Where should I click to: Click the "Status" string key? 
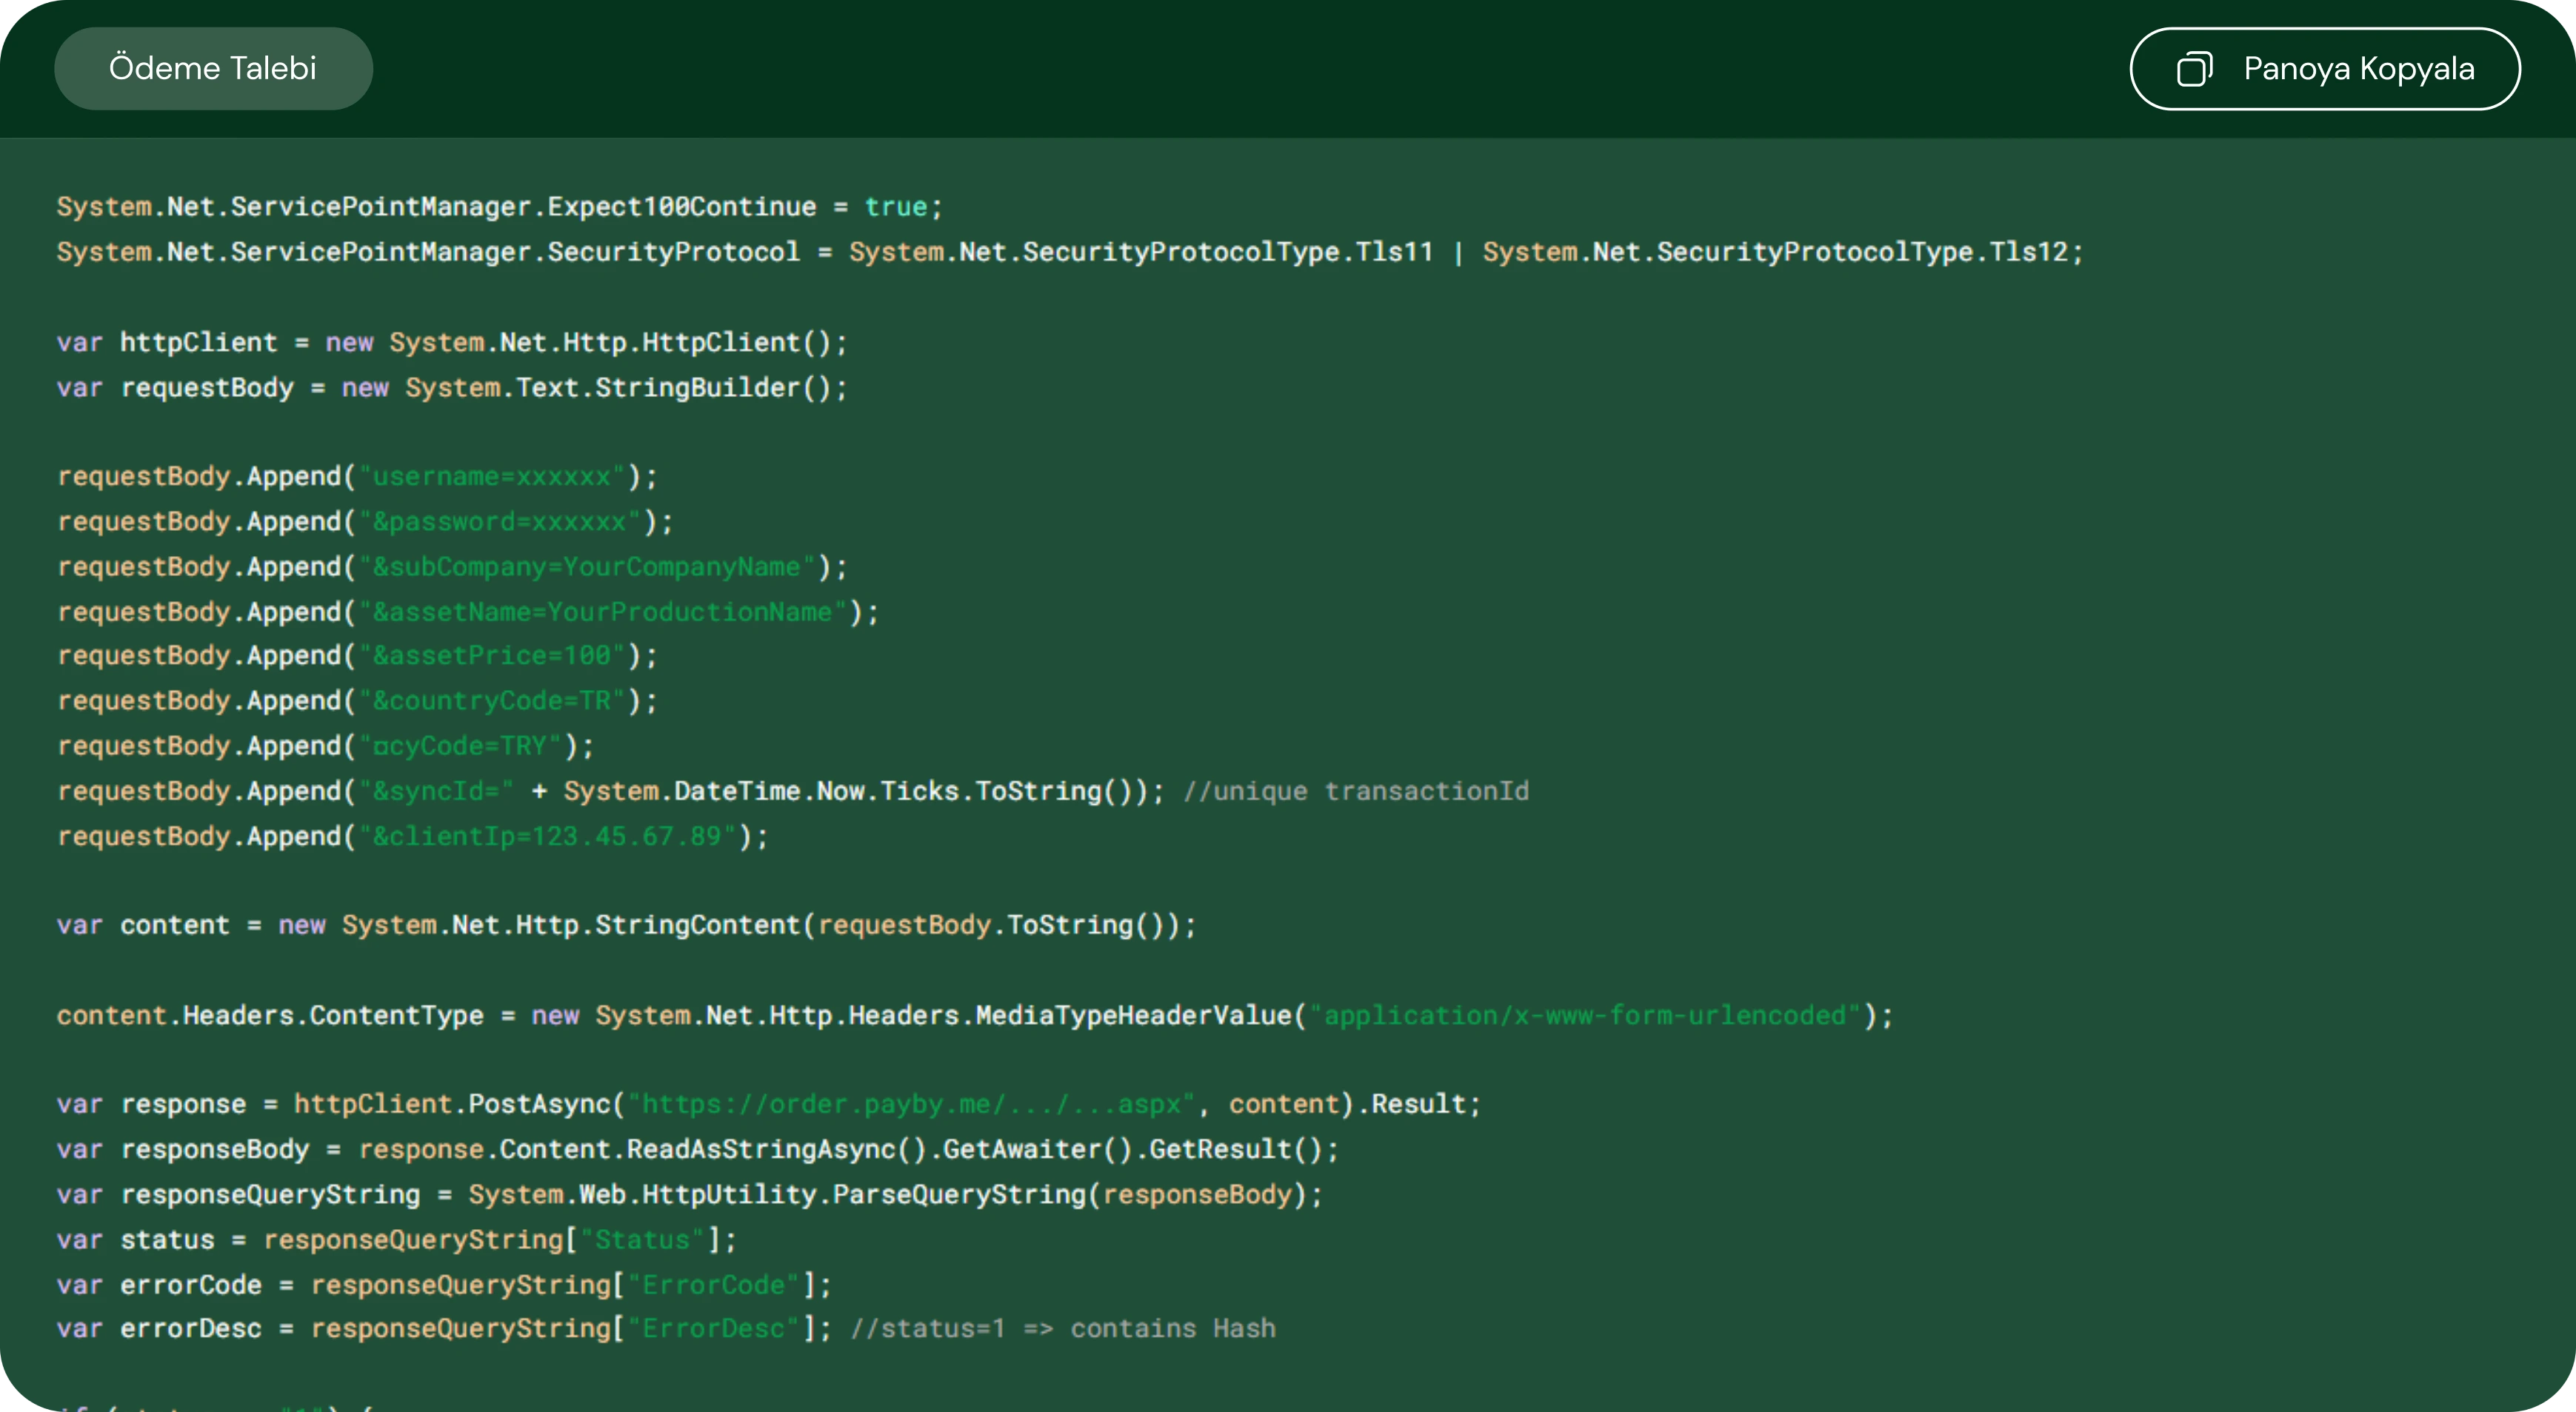click(642, 1240)
